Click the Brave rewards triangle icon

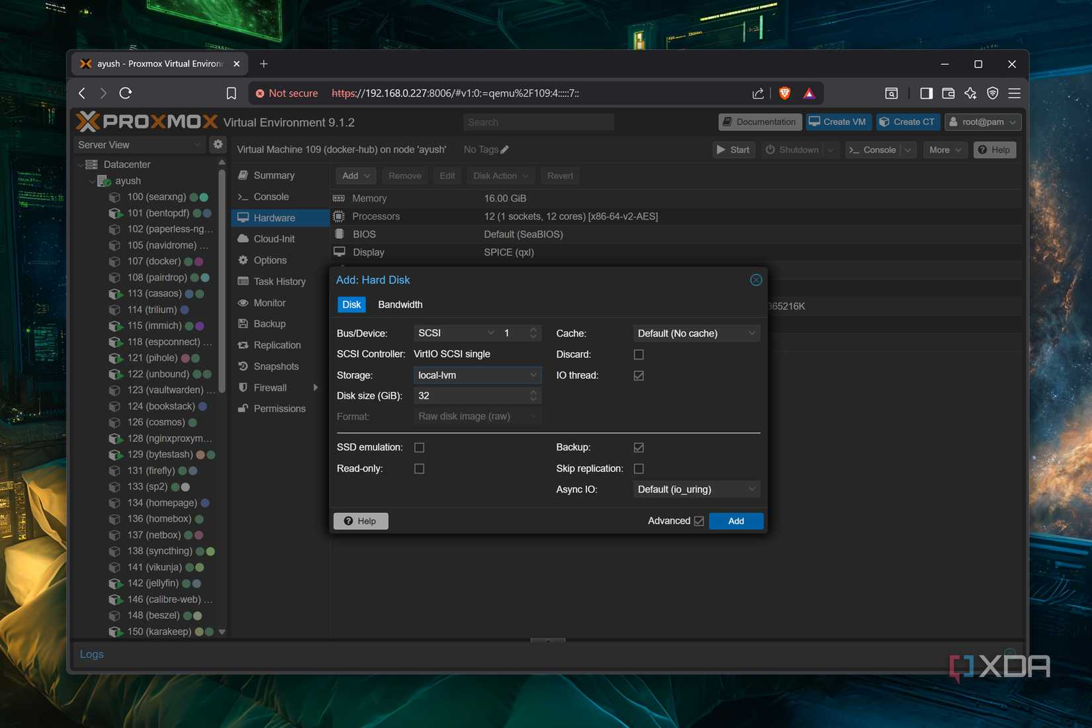[809, 93]
